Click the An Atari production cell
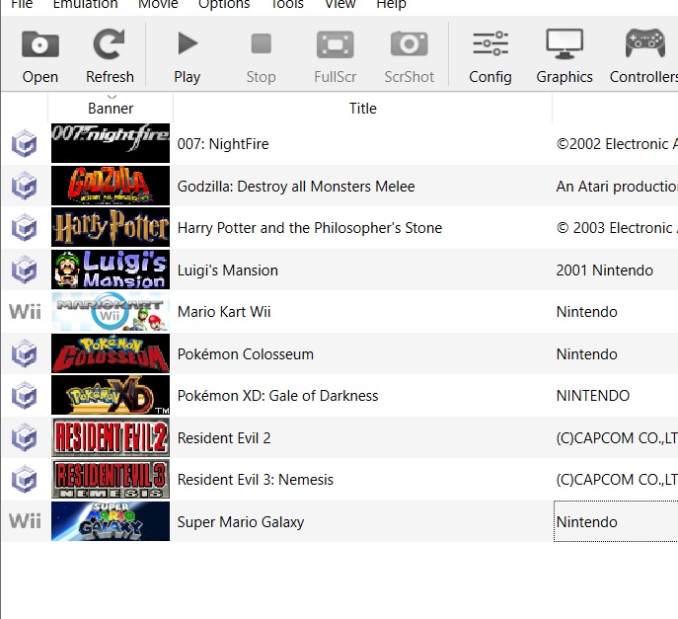Screen dimensions: 678x619 pyautogui.click(x=617, y=186)
